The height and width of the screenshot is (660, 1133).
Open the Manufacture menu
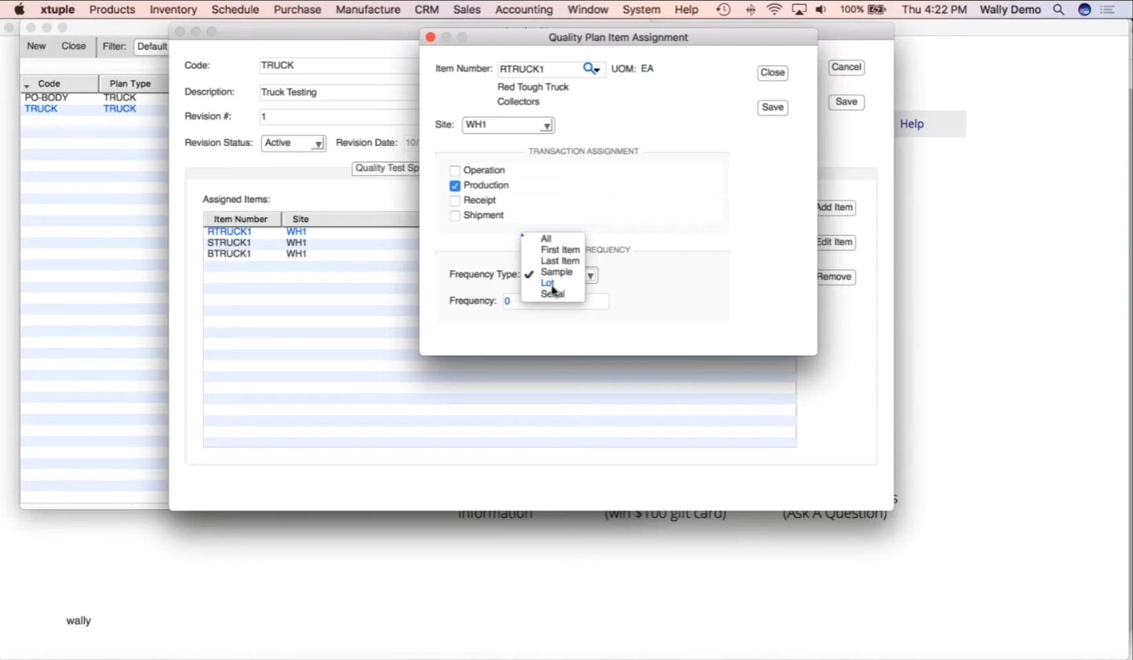368,9
